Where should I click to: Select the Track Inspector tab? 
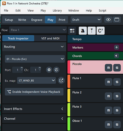(18, 38)
